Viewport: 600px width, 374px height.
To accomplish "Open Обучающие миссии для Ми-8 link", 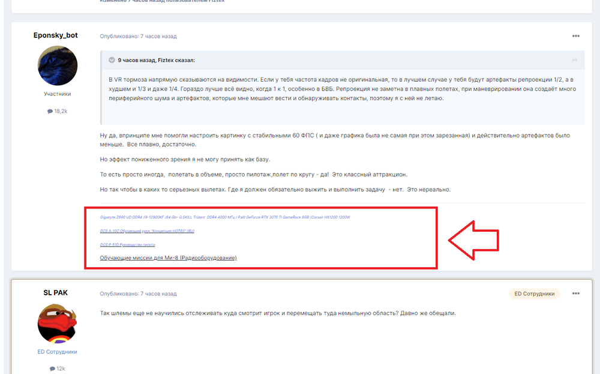I will coord(169,258).
